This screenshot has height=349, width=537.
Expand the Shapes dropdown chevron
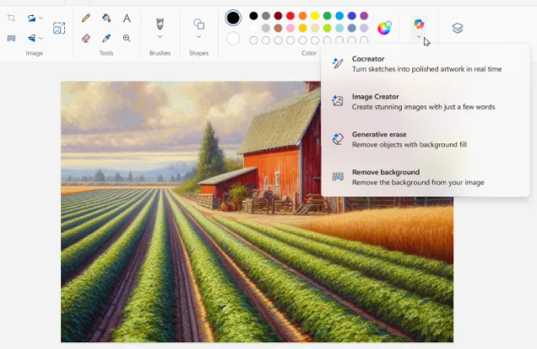(199, 36)
